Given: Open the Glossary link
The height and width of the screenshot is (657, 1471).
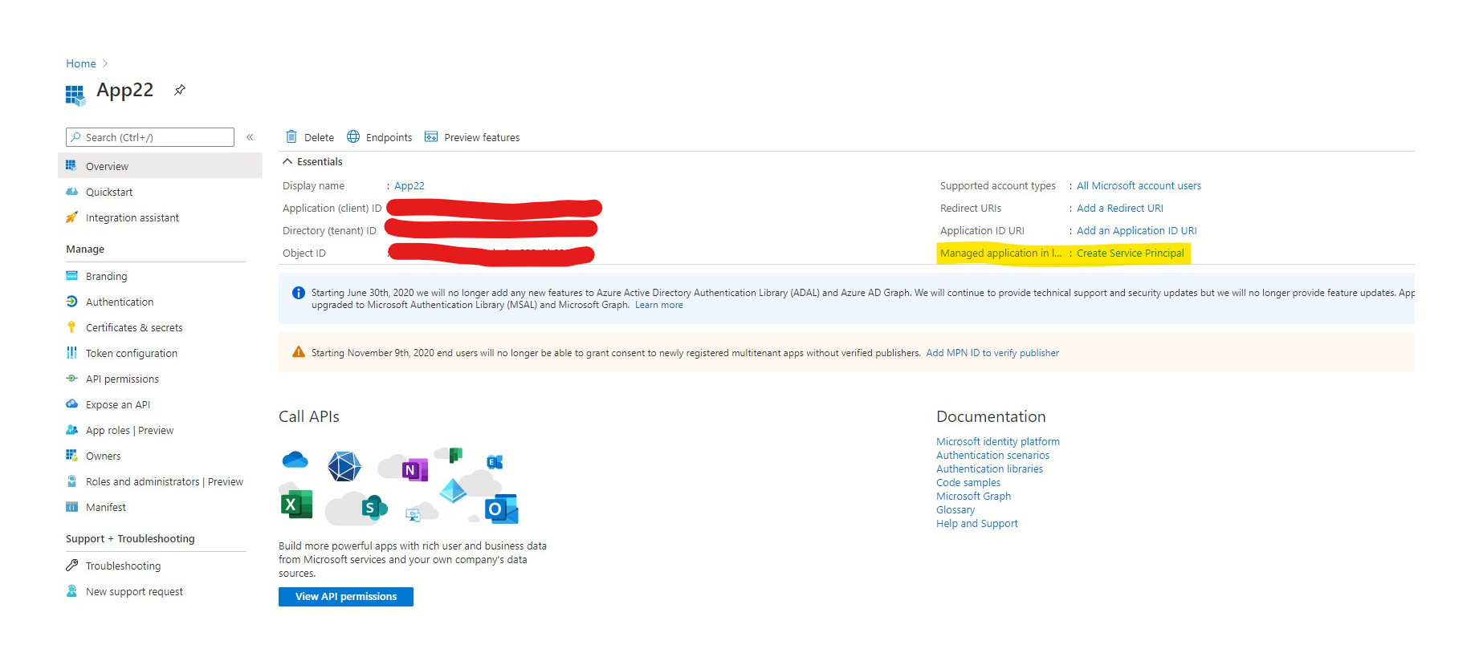Looking at the screenshot, I should coord(956,509).
